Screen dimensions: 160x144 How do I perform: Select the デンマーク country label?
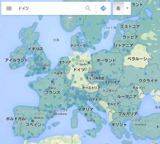[x=78, y=45]
